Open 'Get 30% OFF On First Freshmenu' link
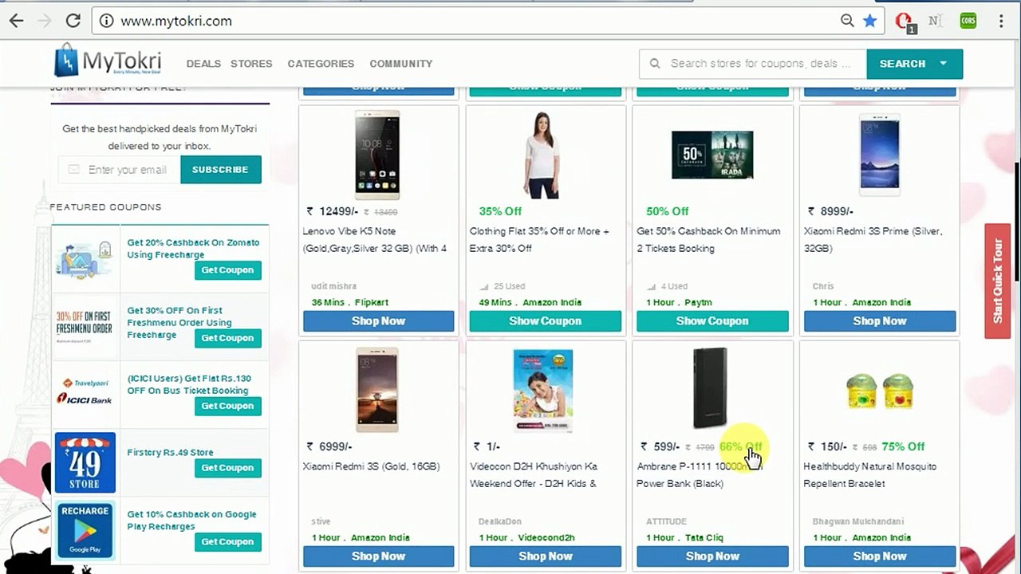Image resolution: width=1021 pixels, height=574 pixels. click(x=179, y=323)
